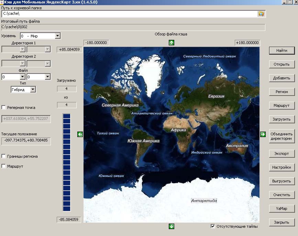The image size is (298, 236).
Task: Click the blue download progress bar
Action: coord(67,162)
